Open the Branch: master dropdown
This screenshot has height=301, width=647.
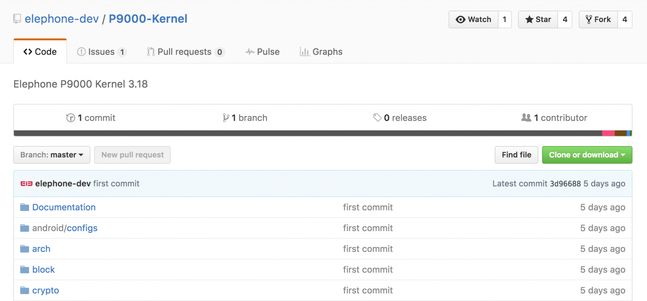point(52,155)
